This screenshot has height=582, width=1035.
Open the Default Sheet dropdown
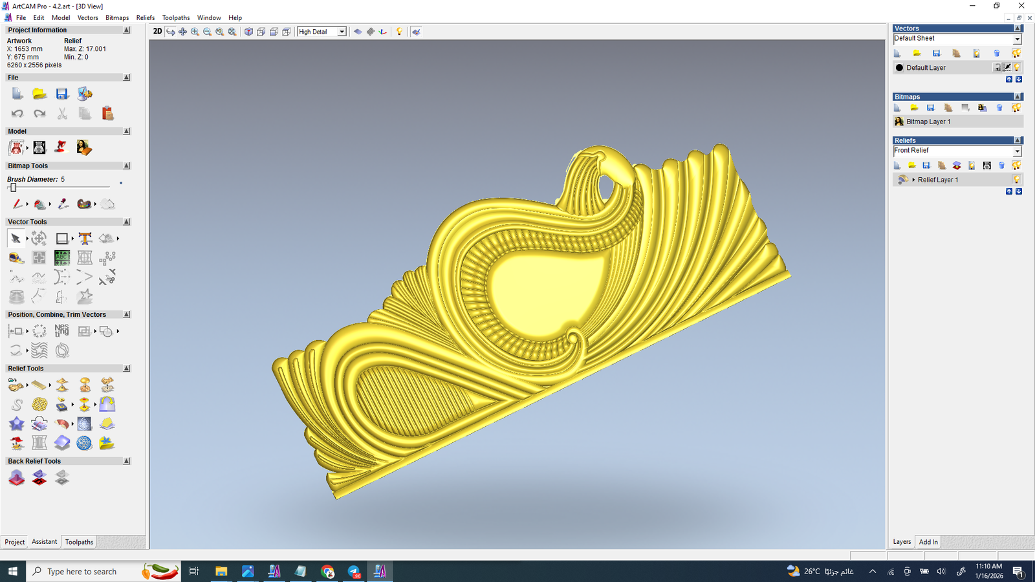point(1016,39)
